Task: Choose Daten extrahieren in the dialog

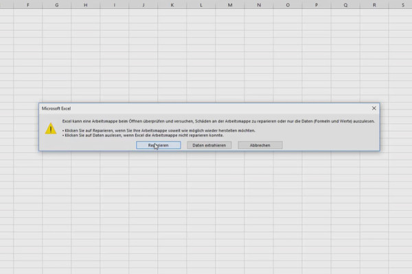Action: [x=209, y=145]
